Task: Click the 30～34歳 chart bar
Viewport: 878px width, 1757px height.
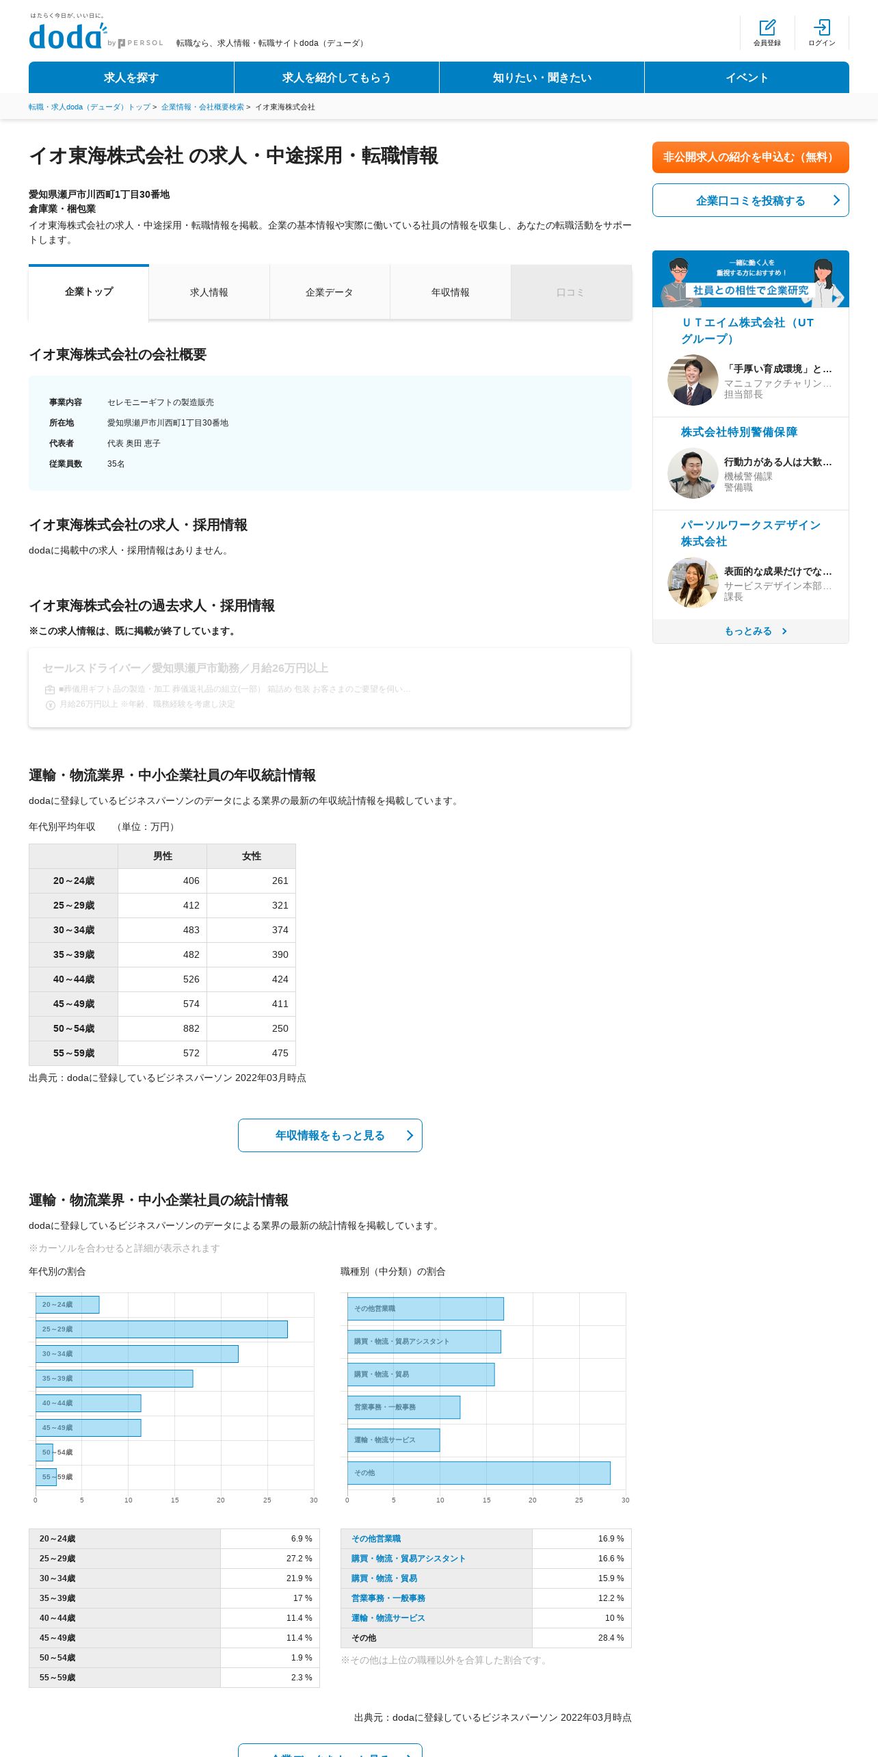Action: coord(137,1354)
